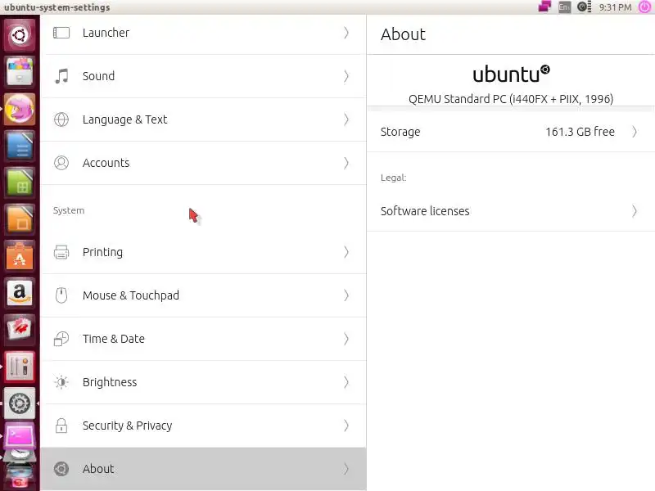Viewport: 655px width, 491px height.
Task: Open Amazon launcher icon
Action: [x=20, y=293]
